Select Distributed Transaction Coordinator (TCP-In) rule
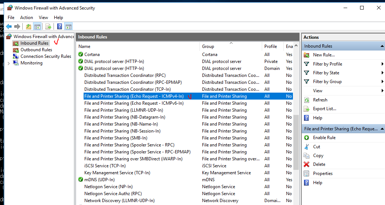 click(x=128, y=89)
